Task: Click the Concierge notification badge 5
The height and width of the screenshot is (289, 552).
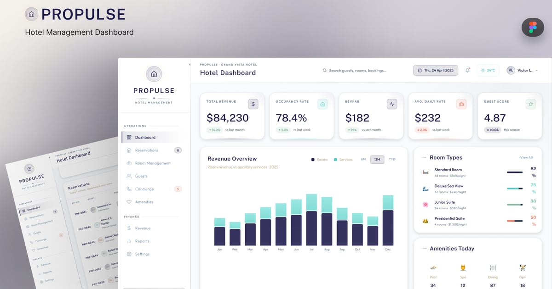Action: [x=178, y=189]
